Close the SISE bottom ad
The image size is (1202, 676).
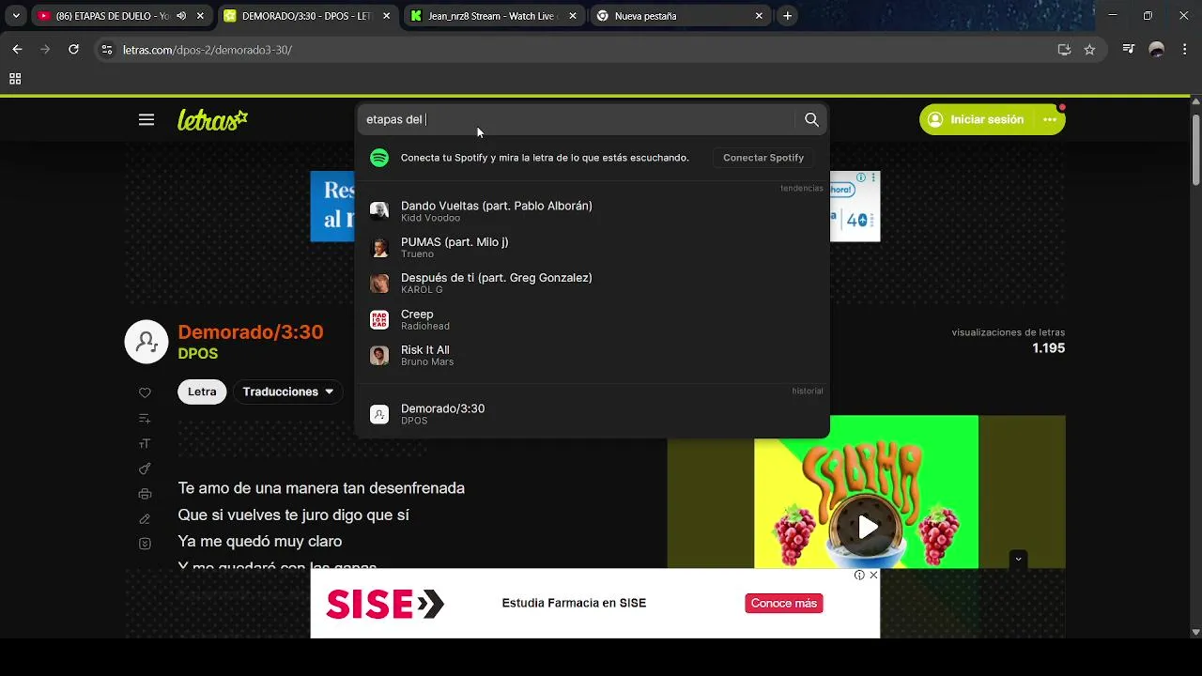pyautogui.click(x=873, y=575)
